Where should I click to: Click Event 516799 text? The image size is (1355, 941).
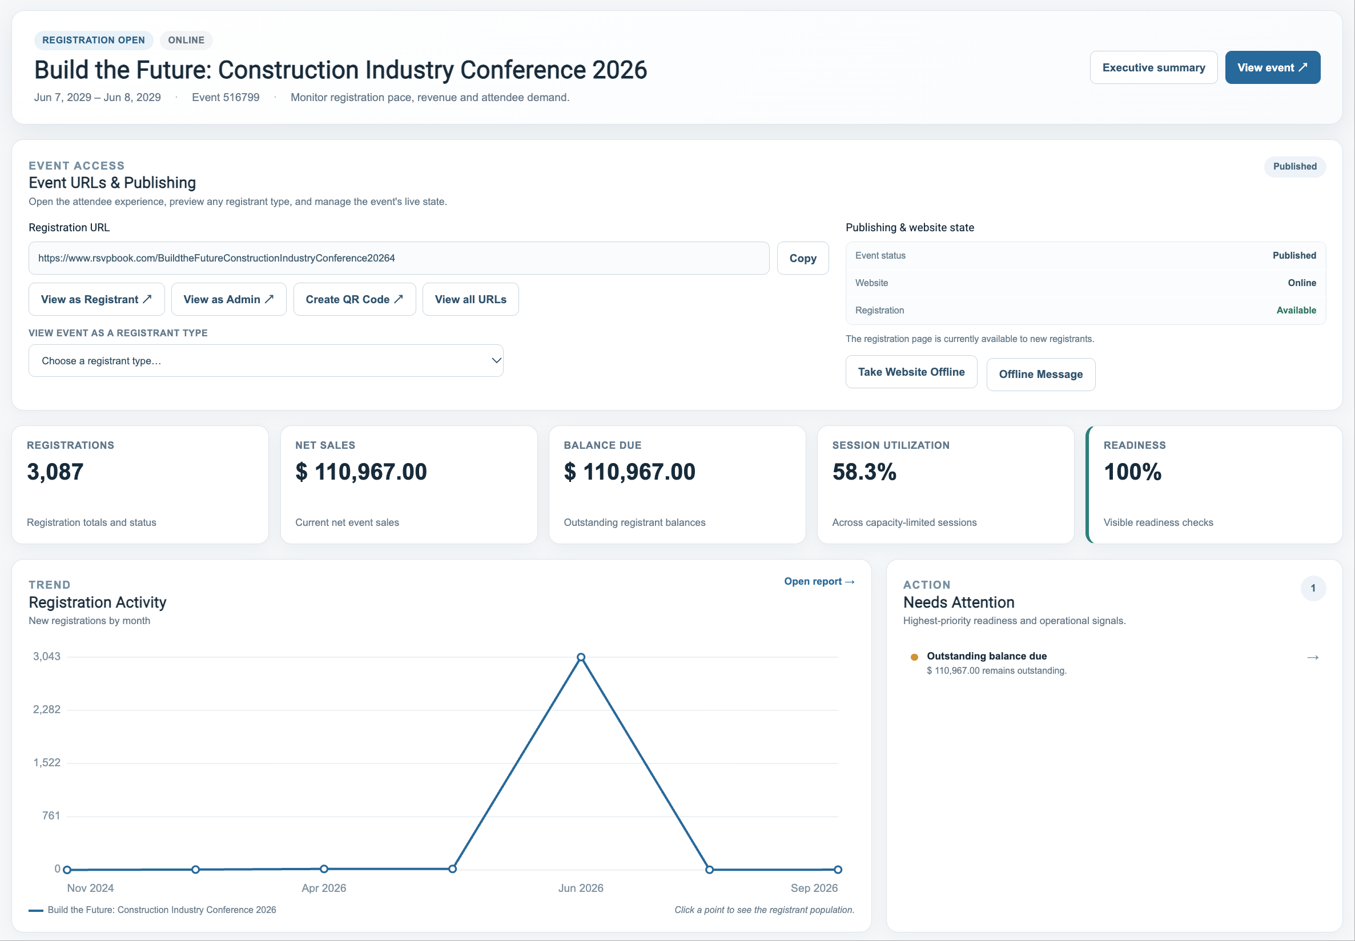[x=225, y=97]
